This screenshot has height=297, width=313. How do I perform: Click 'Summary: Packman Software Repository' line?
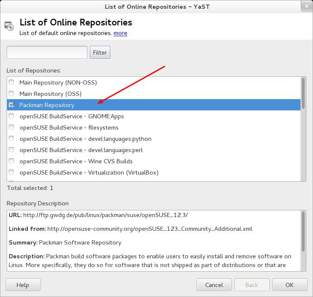coord(65,243)
